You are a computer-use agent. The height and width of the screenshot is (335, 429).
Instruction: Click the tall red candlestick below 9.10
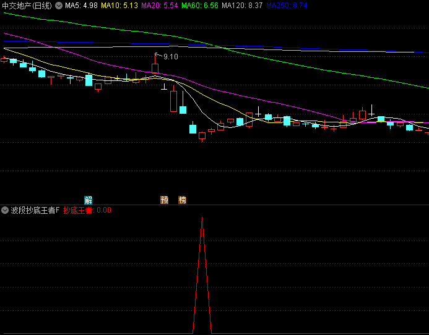coord(173,101)
